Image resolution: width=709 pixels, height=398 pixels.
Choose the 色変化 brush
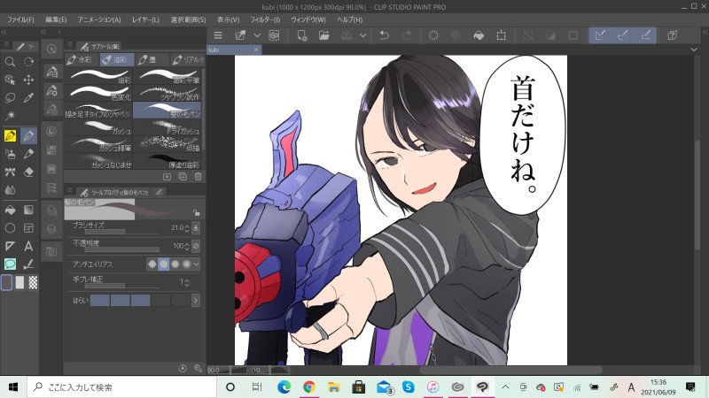coord(98,93)
